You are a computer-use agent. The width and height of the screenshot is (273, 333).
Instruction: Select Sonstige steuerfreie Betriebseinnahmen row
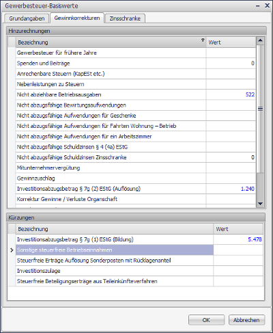tap(139, 250)
